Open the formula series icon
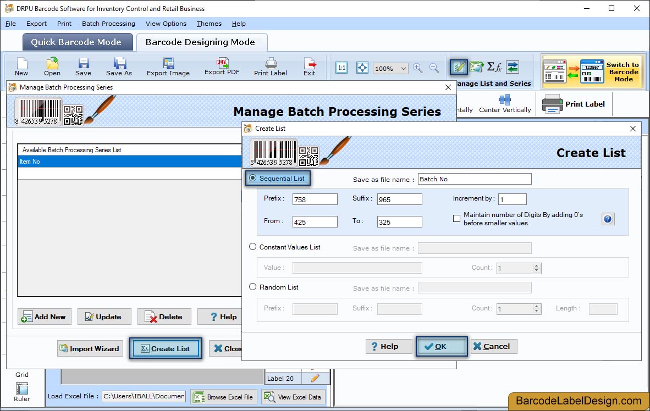 (x=494, y=66)
